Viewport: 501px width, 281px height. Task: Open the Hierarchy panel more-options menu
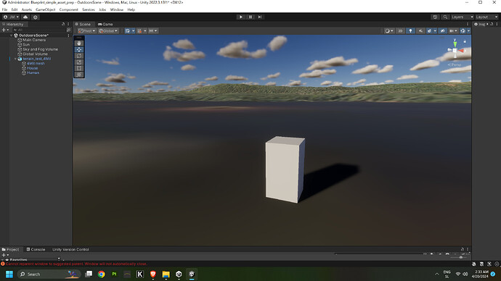tap(68, 24)
